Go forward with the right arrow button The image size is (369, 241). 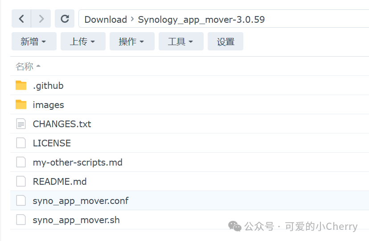[x=41, y=19]
